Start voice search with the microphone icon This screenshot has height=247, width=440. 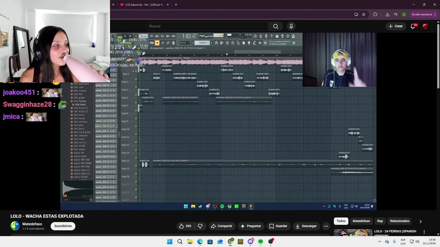291,26
